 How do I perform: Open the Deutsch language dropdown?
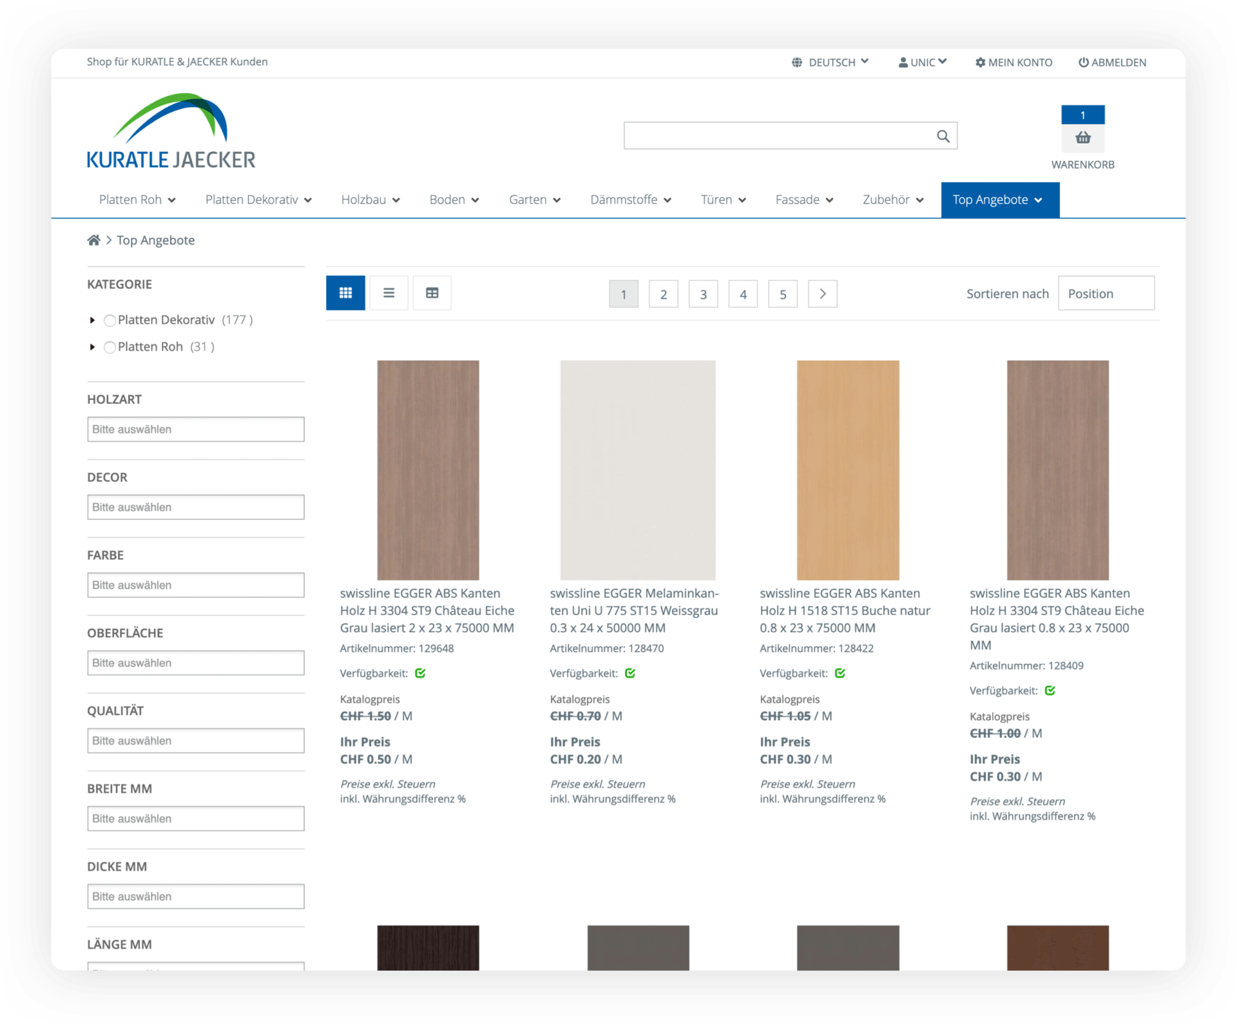pos(839,62)
